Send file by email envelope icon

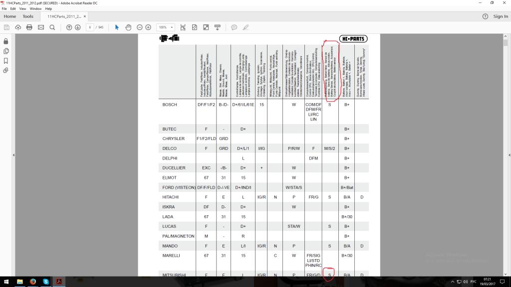pos(41,27)
